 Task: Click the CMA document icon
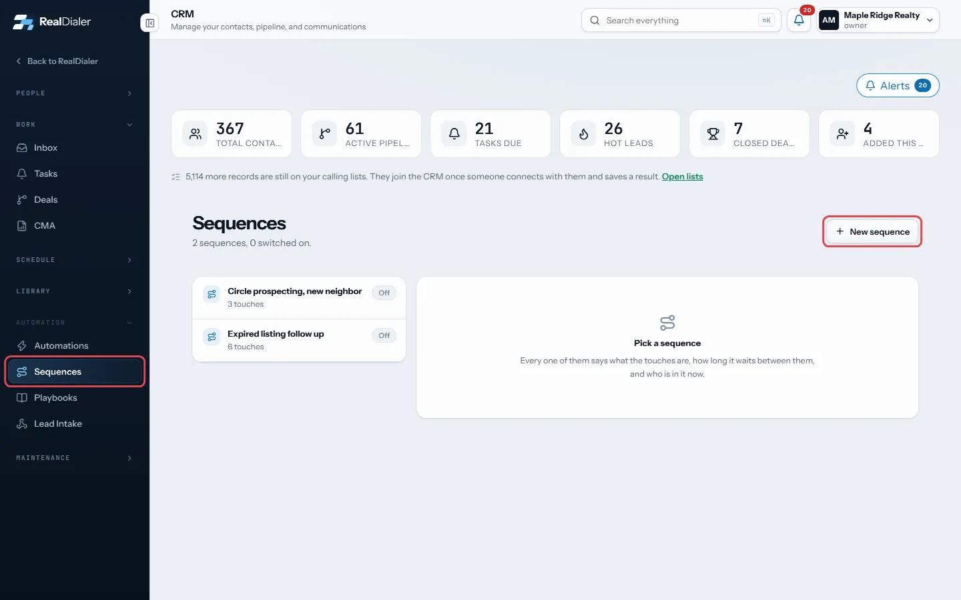click(x=22, y=225)
